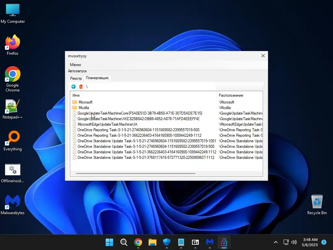The height and width of the screenshot is (250, 333).
Task: Open File Explorer from the taskbar
Action: click(x=152, y=242)
